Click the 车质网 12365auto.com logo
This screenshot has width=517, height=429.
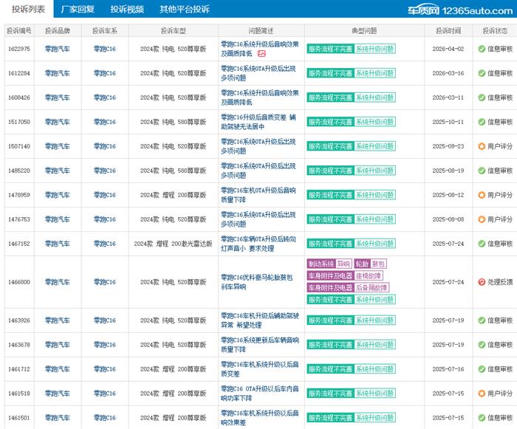pos(460,10)
